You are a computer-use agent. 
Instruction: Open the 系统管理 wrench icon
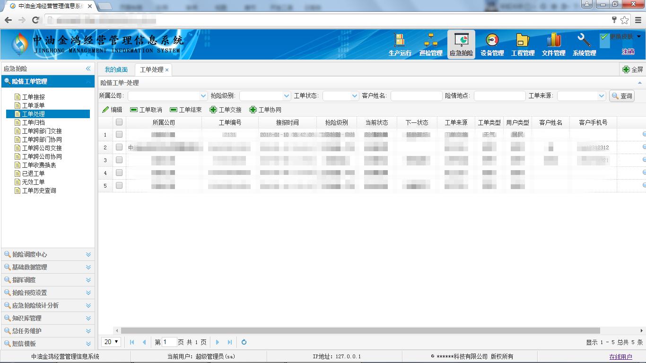tap(584, 41)
